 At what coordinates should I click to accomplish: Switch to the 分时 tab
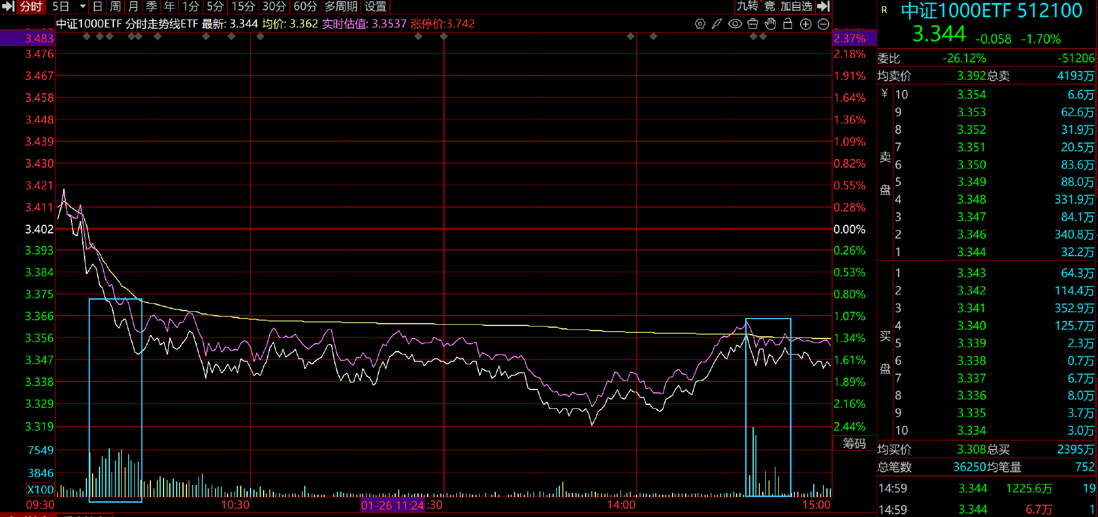click(x=31, y=6)
